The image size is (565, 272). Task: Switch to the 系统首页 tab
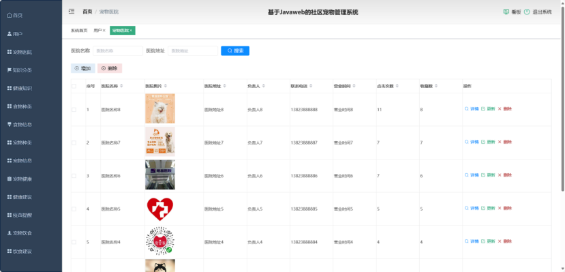coord(79,31)
